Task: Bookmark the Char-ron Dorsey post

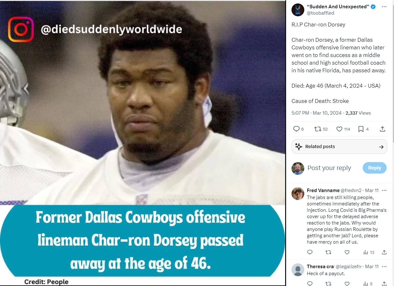Action: point(361,129)
